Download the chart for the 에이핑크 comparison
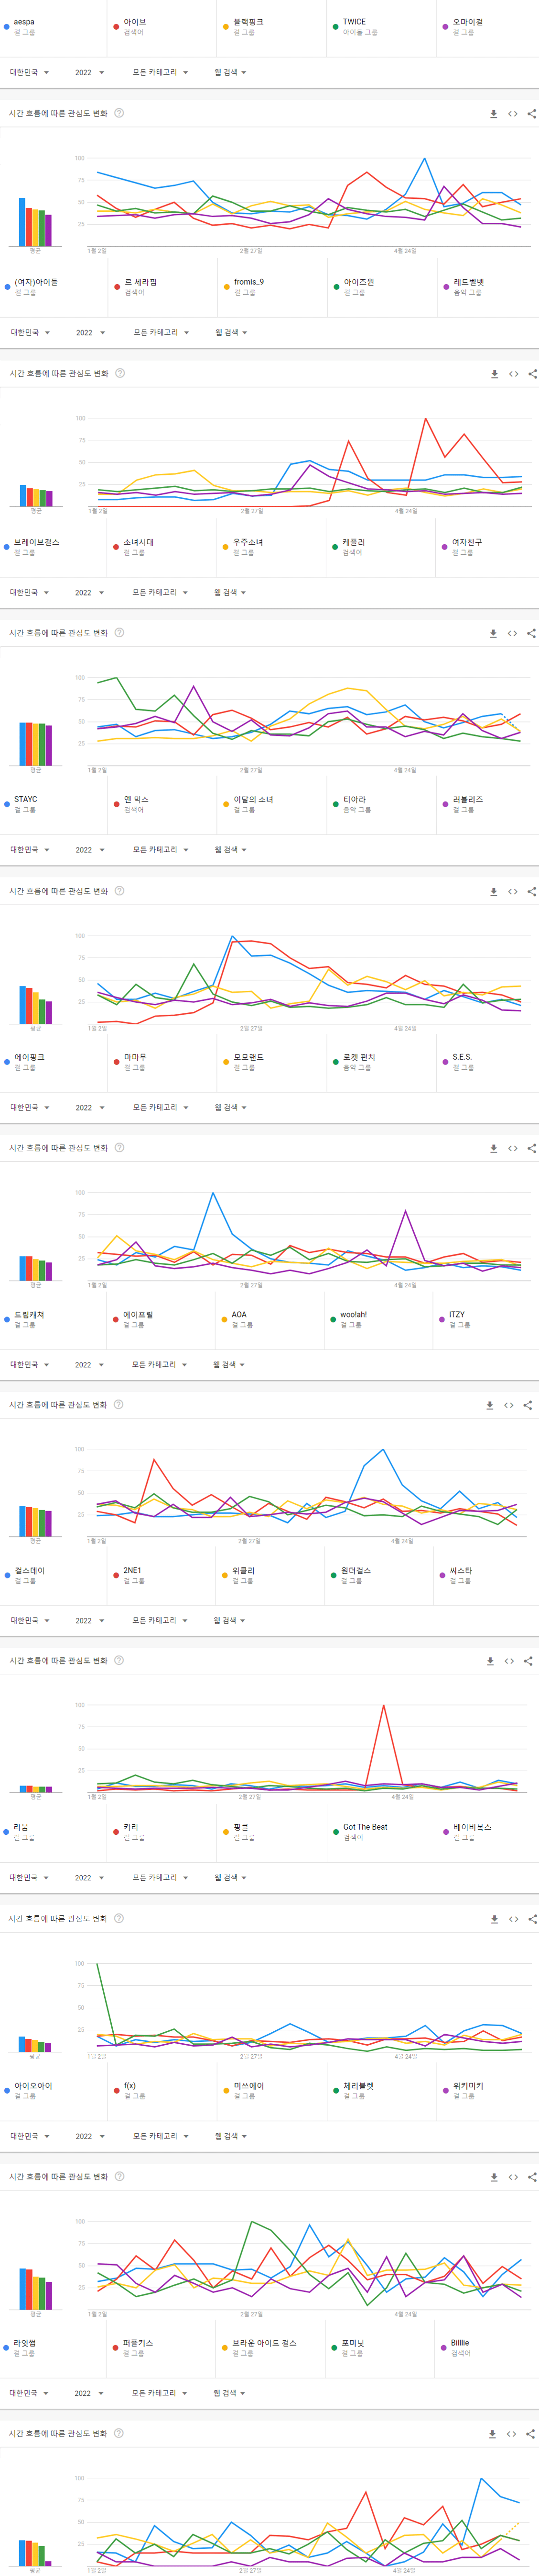The height and width of the screenshot is (2576, 539). (x=493, y=1149)
